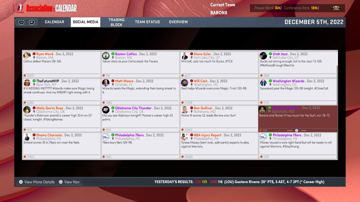Select the Overview tab
The width and height of the screenshot is (360, 202).
pyautogui.click(x=178, y=22)
